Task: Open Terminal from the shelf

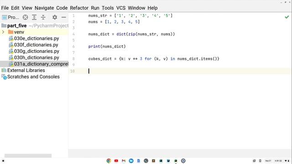Action: (x=146, y=161)
